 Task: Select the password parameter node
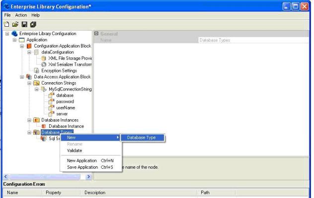(65, 101)
